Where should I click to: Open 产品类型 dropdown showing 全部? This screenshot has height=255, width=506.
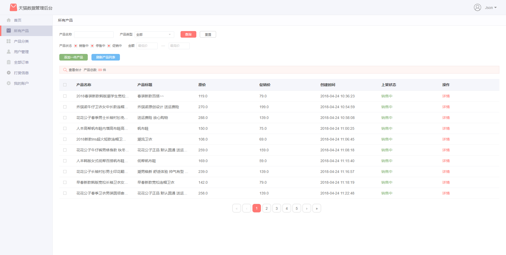point(154,34)
